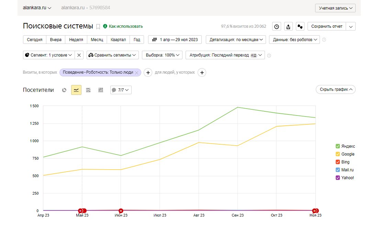This screenshot has height=233, width=378.
Task: Collapse chart with Скрыть график
Action: (x=336, y=89)
